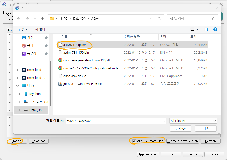The width and height of the screenshot is (227, 160).
Task: Click the Next button in wizard
Action: click(x=193, y=154)
